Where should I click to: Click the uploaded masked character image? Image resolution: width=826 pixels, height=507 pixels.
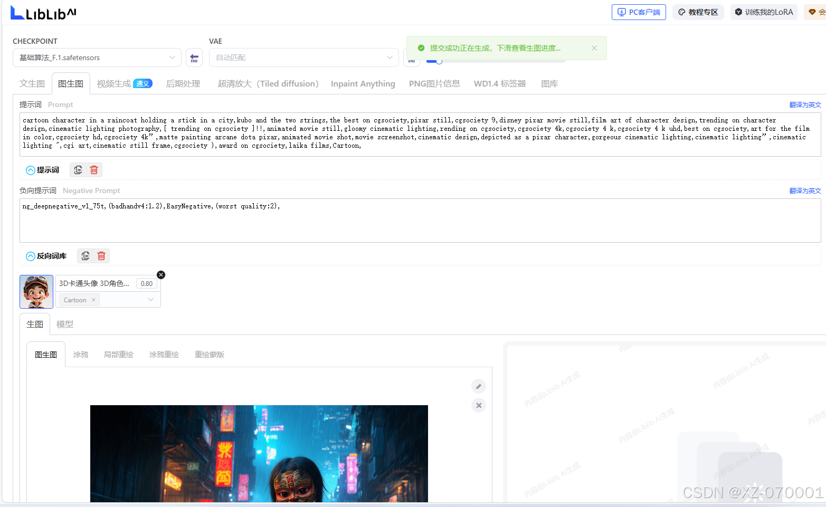[259, 454]
